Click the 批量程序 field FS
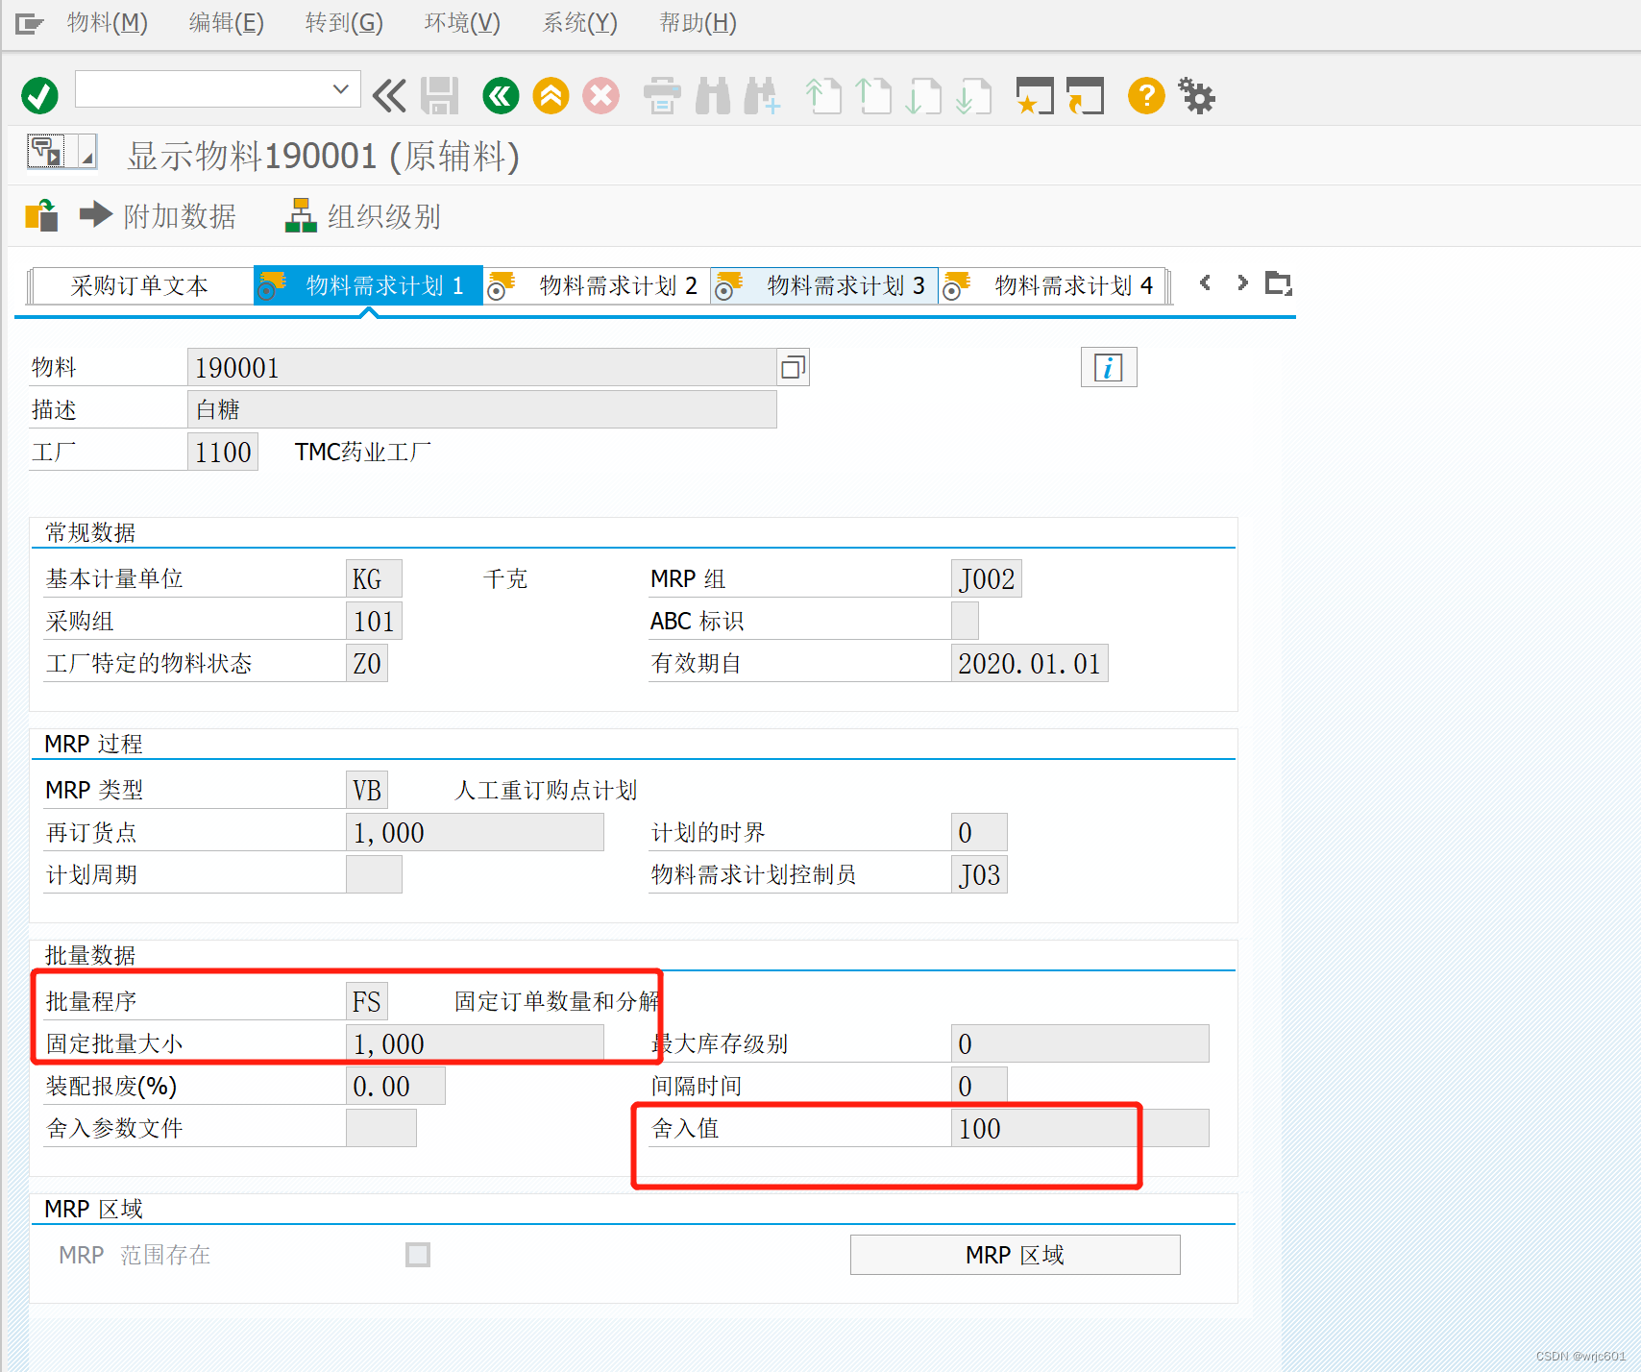1641x1372 pixels. coord(367,1001)
